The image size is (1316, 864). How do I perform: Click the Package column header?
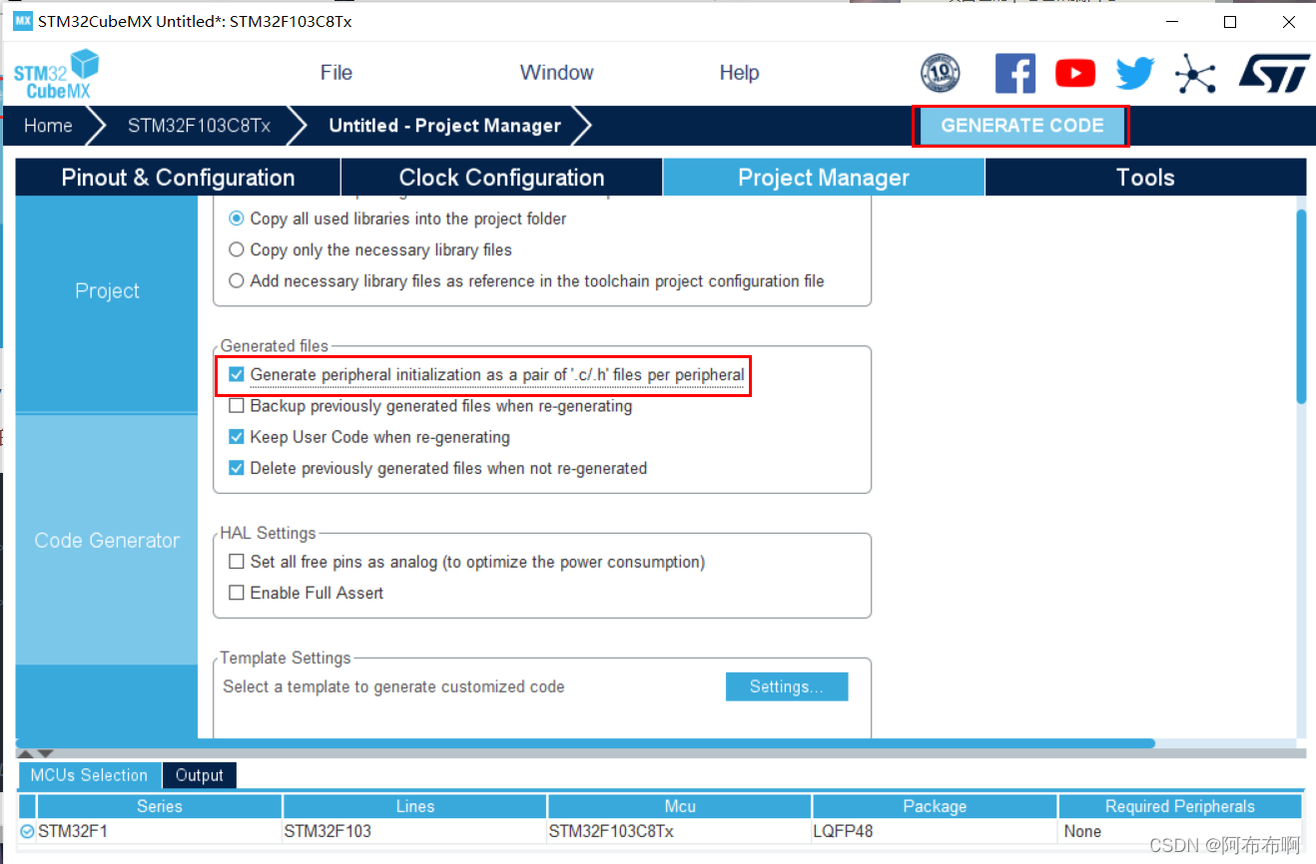[935, 806]
